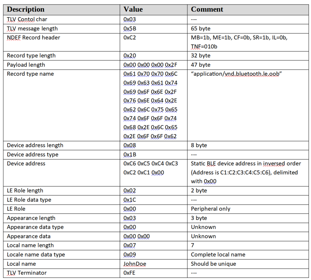311x280 pixels.
Task: Select the TLV message length cell
Action: (x=32, y=28)
